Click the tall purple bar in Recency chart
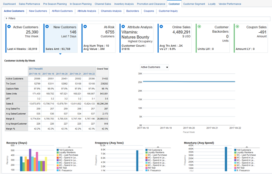The width and height of the screenshot is (272, 174). (x=30, y=160)
